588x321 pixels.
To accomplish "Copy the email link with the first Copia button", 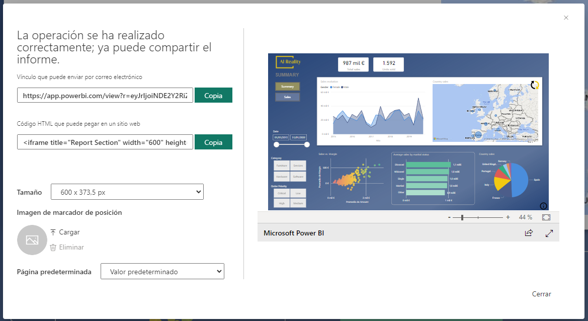I will (x=213, y=95).
